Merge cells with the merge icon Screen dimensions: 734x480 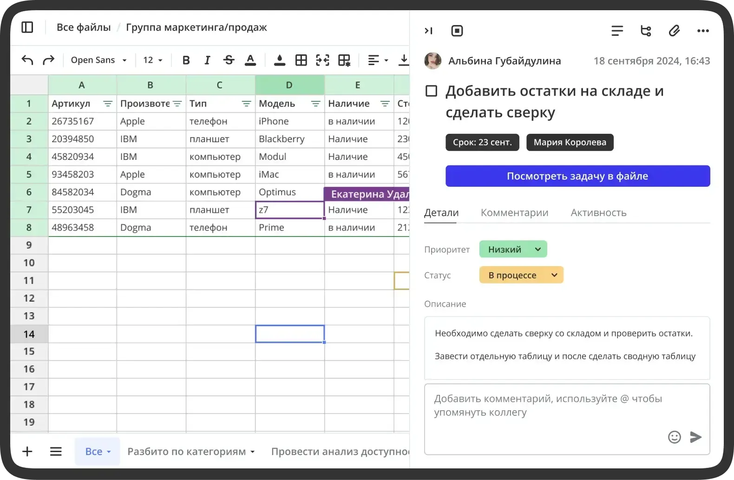pyautogui.click(x=322, y=60)
